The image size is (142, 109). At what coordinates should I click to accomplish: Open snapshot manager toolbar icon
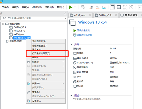point(104,7)
